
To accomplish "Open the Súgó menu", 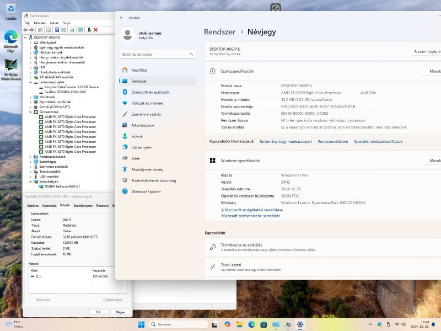I will coord(66,23).
